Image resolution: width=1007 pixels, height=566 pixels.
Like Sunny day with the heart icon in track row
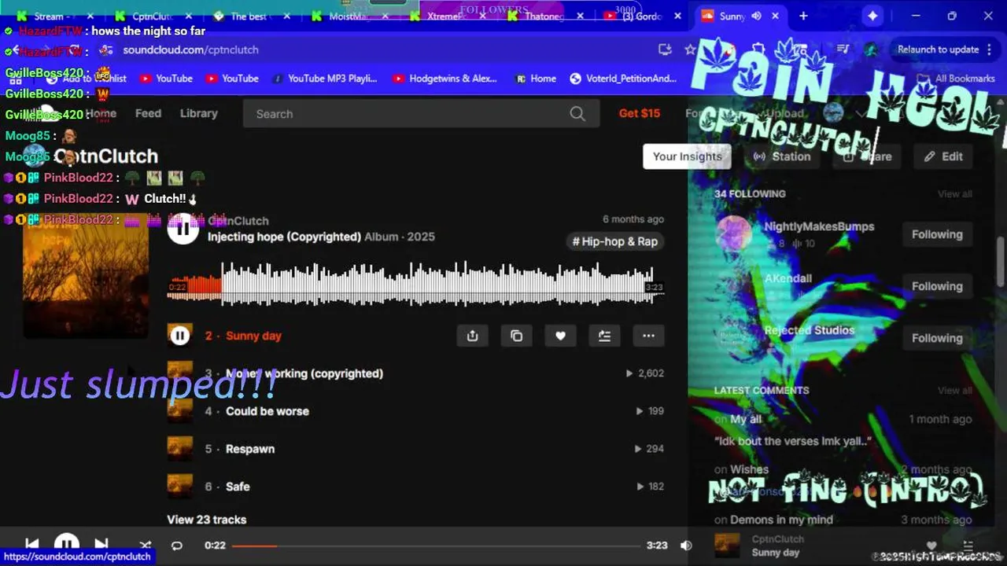[x=560, y=336]
